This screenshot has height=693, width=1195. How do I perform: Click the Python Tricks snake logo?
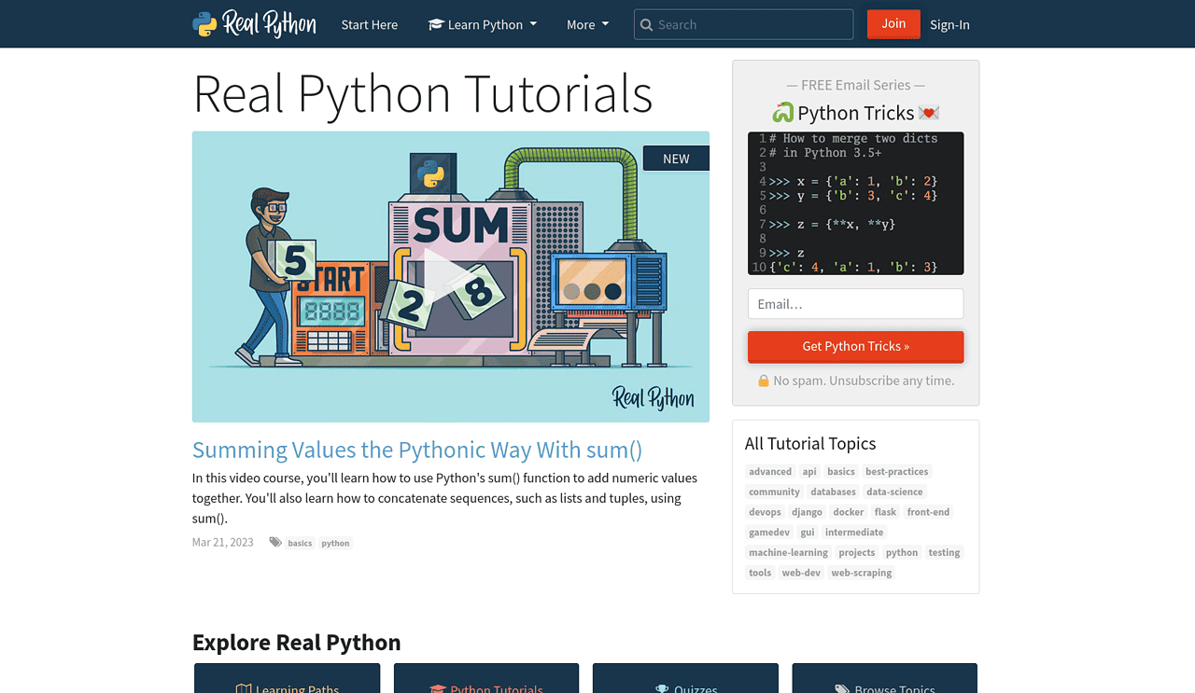pyautogui.click(x=782, y=113)
